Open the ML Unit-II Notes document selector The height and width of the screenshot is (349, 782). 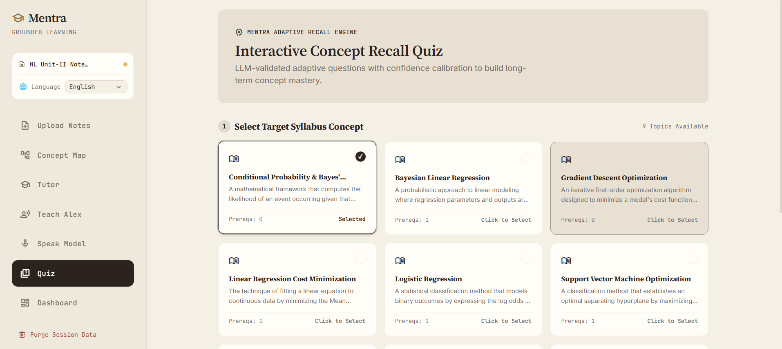tap(73, 64)
